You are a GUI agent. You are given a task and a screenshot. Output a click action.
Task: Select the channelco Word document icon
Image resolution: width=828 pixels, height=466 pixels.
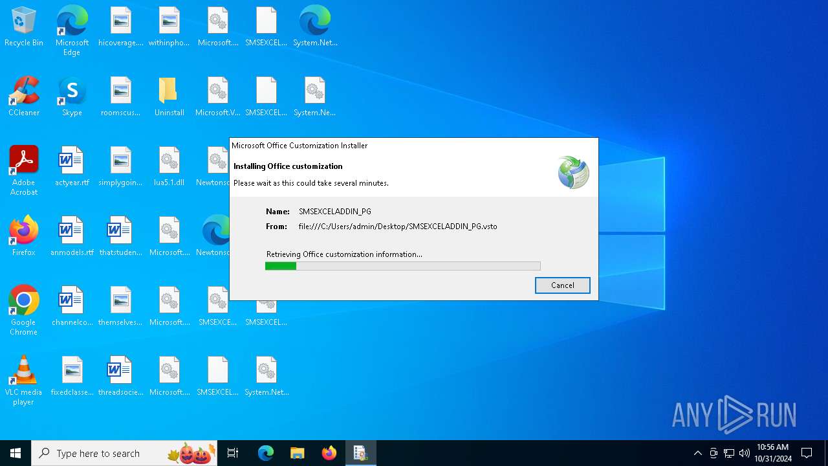click(72, 307)
